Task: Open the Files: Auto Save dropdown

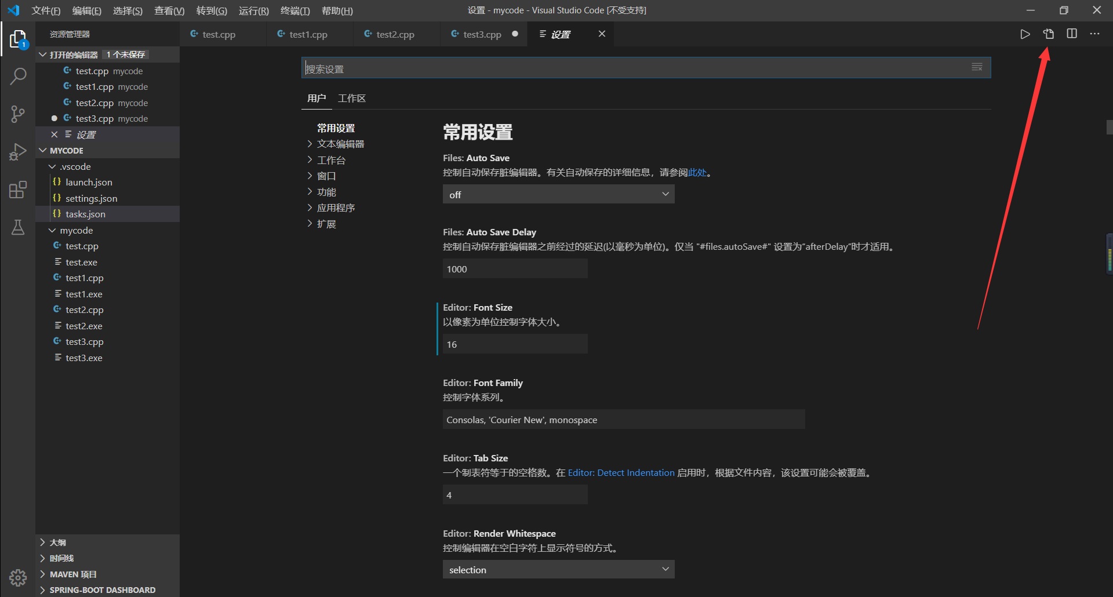Action: click(x=558, y=194)
